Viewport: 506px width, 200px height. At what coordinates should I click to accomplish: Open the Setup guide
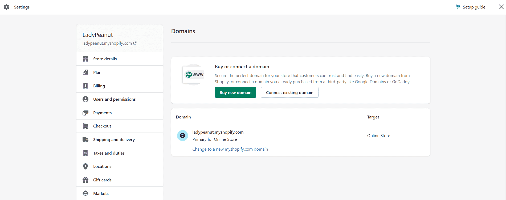click(x=471, y=7)
